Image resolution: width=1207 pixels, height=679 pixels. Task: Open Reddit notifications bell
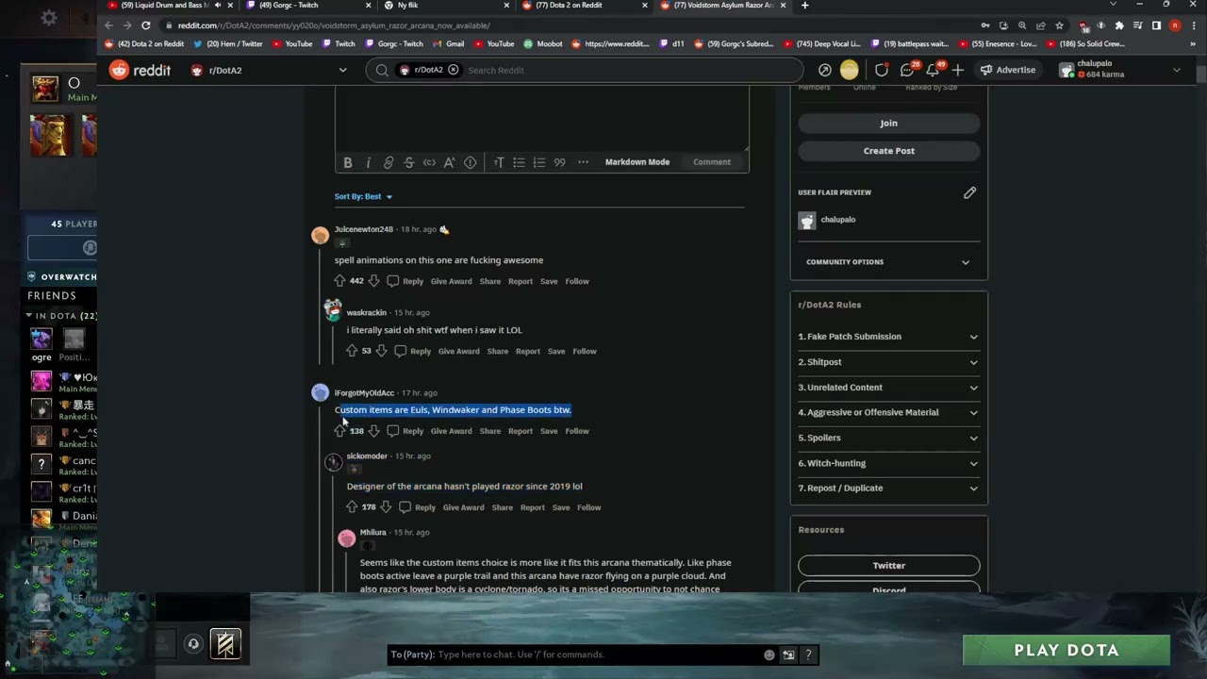(x=933, y=70)
